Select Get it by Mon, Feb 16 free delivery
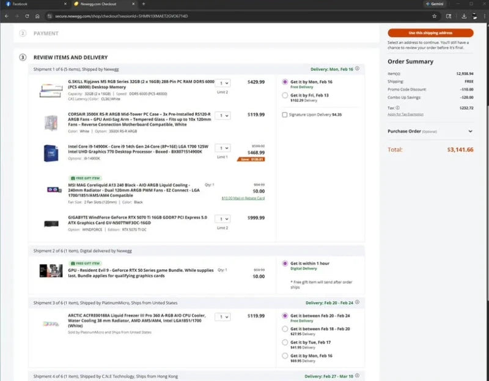The width and height of the screenshot is (489, 381). click(285, 82)
